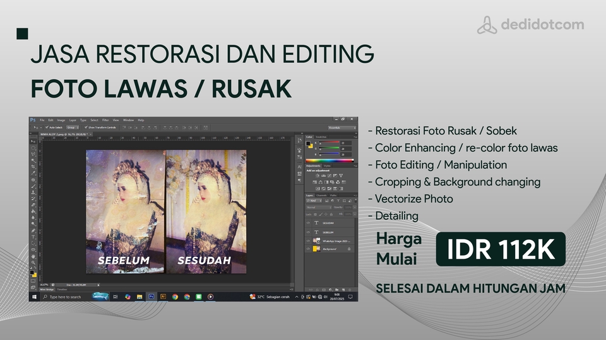Hide the Background layer
606x340 pixels.
pos(308,249)
